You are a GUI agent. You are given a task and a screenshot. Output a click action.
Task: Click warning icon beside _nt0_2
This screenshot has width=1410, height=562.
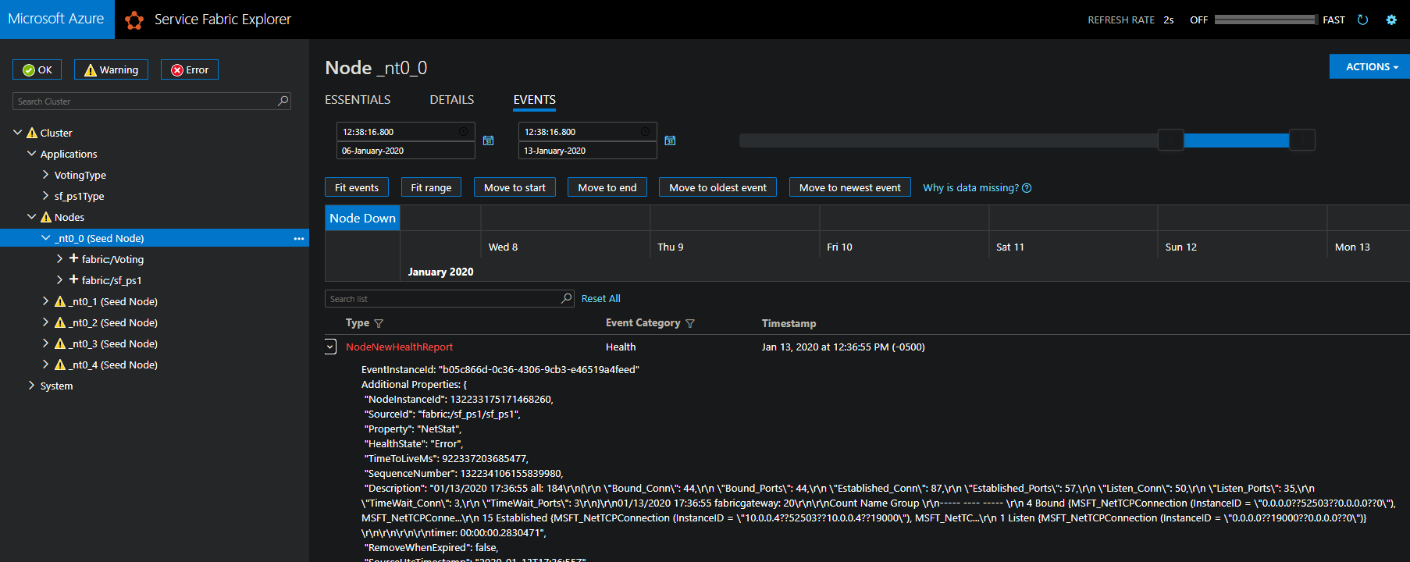point(60,322)
